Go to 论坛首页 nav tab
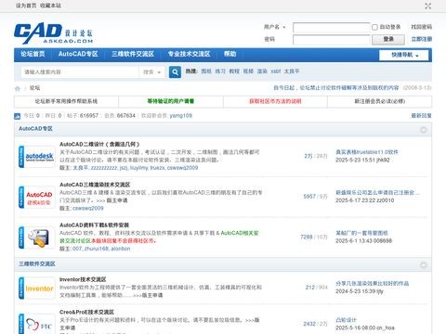This screenshot has height=334, width=446. click(33, 54)
